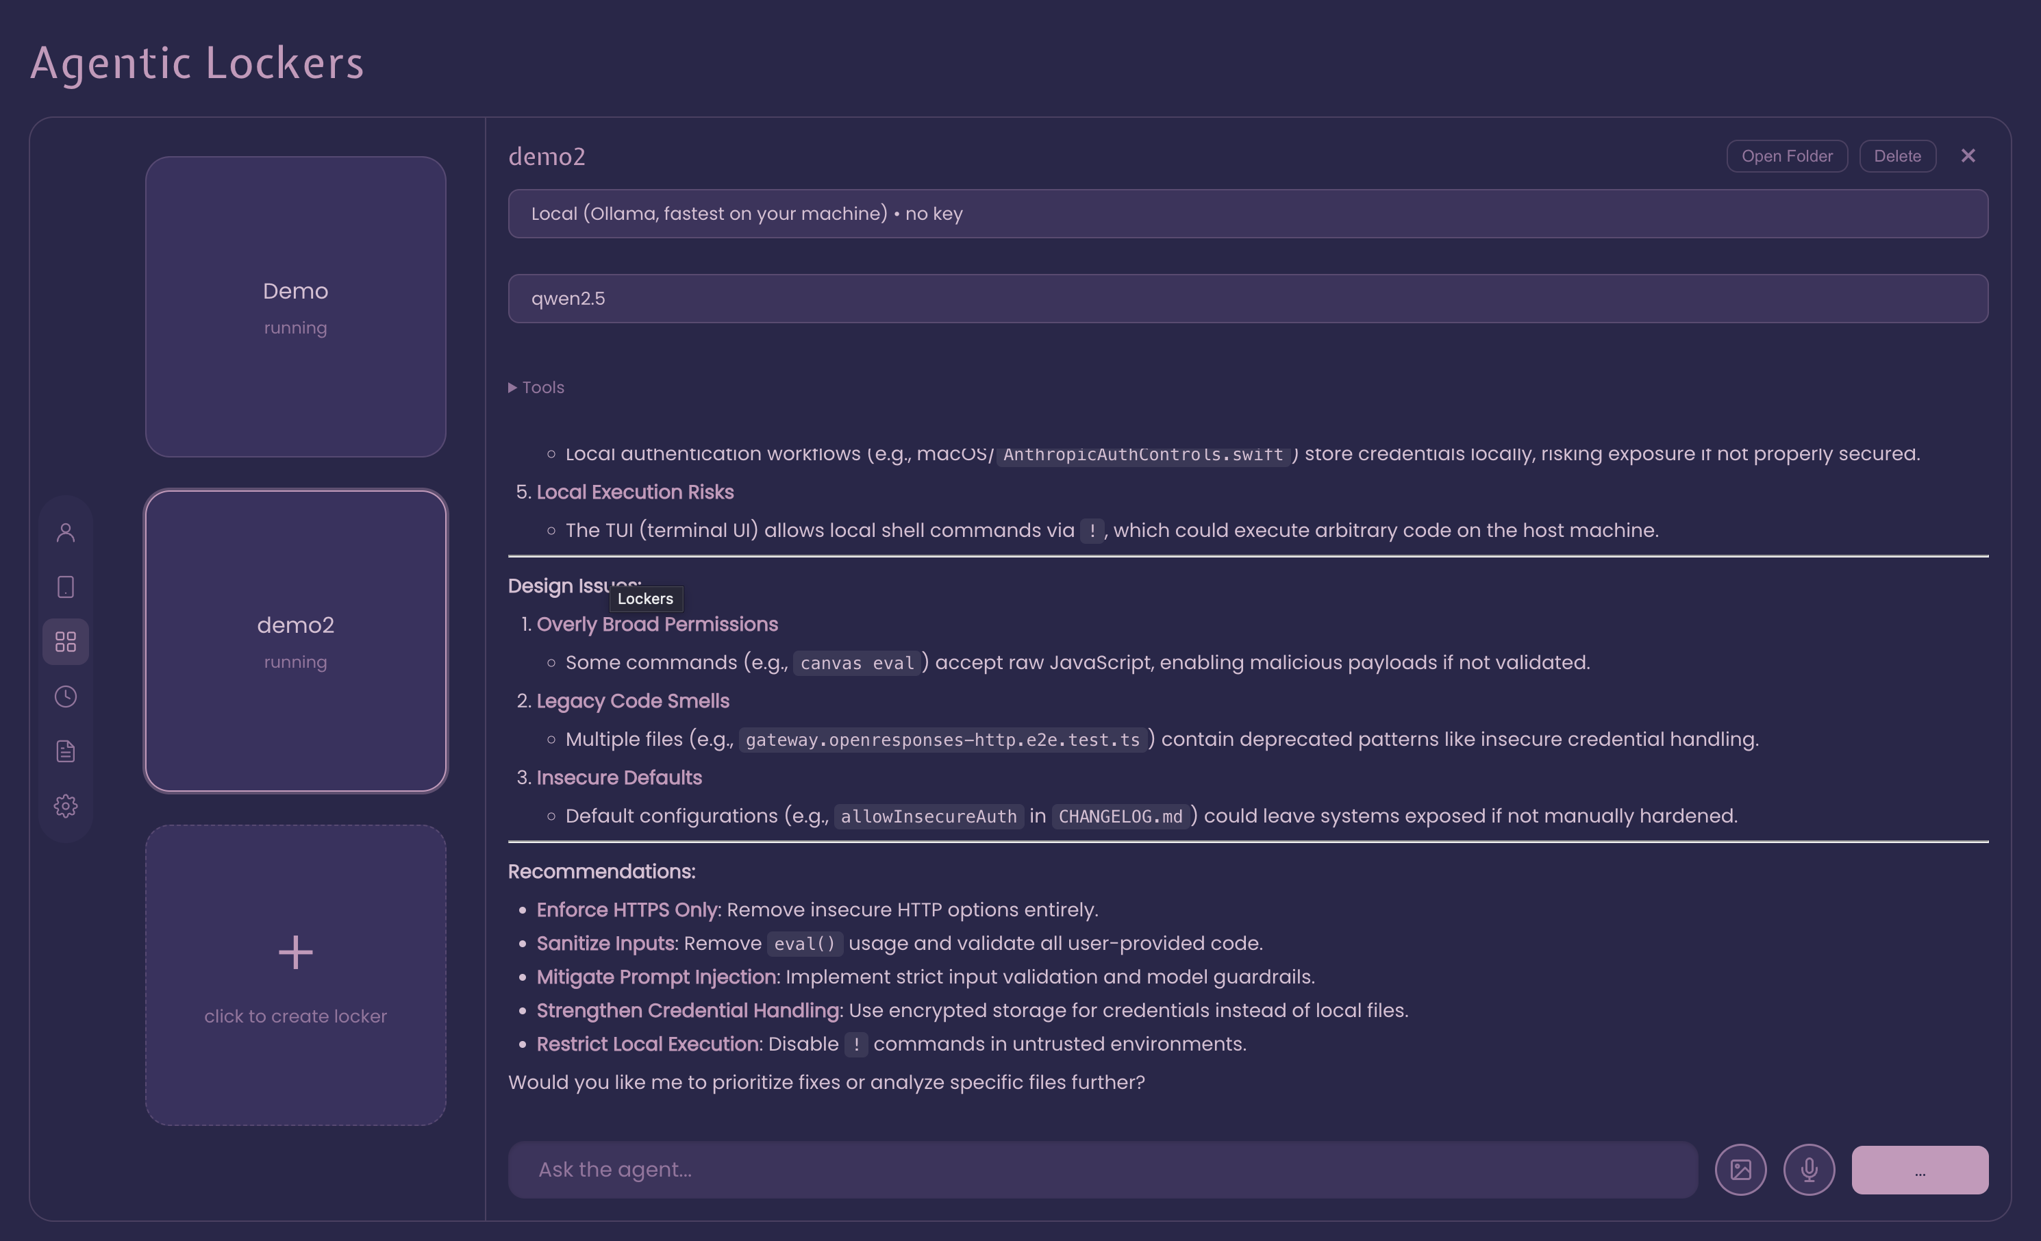
Task: Click the Open Folder button
Action: [1787, 157]
